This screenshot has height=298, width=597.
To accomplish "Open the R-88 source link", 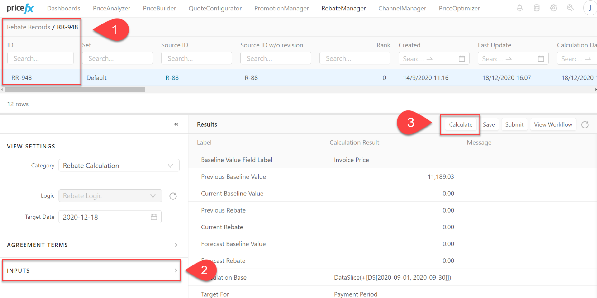I will 172,78.
